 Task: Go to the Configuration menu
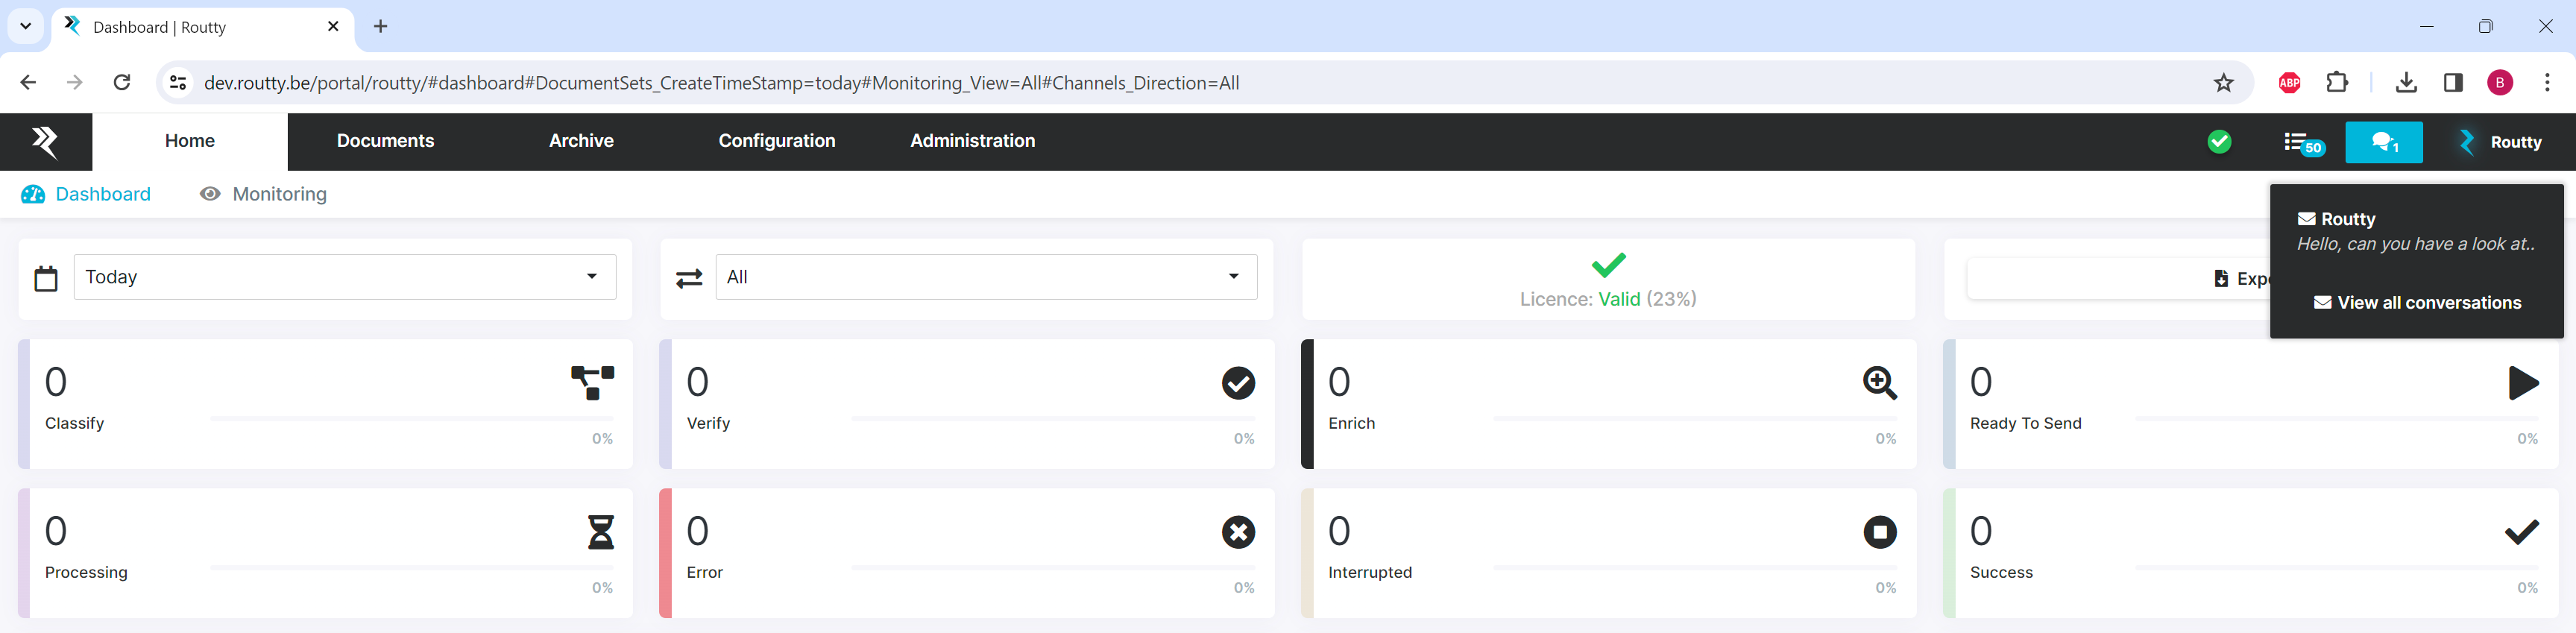(776, 141)
